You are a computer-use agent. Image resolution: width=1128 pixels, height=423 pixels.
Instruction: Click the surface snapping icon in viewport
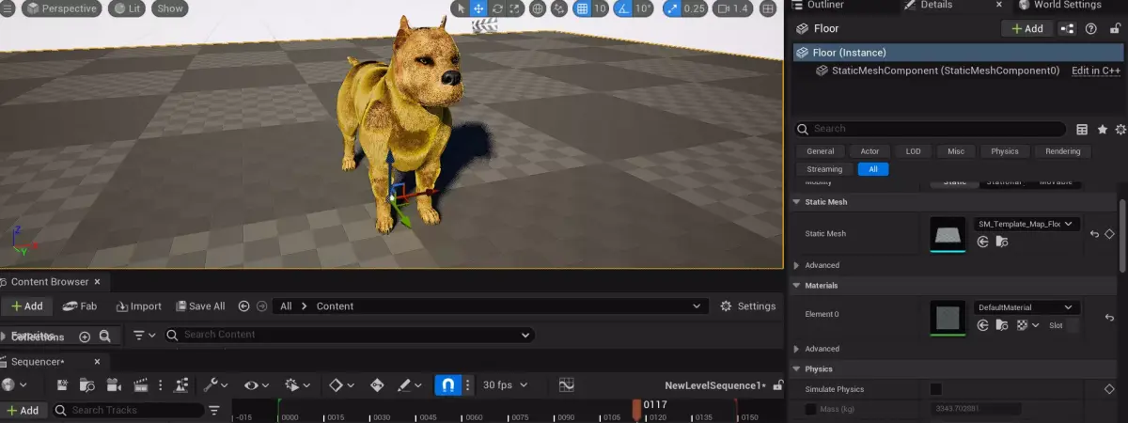pyautogui.click(x=560, y=8)
